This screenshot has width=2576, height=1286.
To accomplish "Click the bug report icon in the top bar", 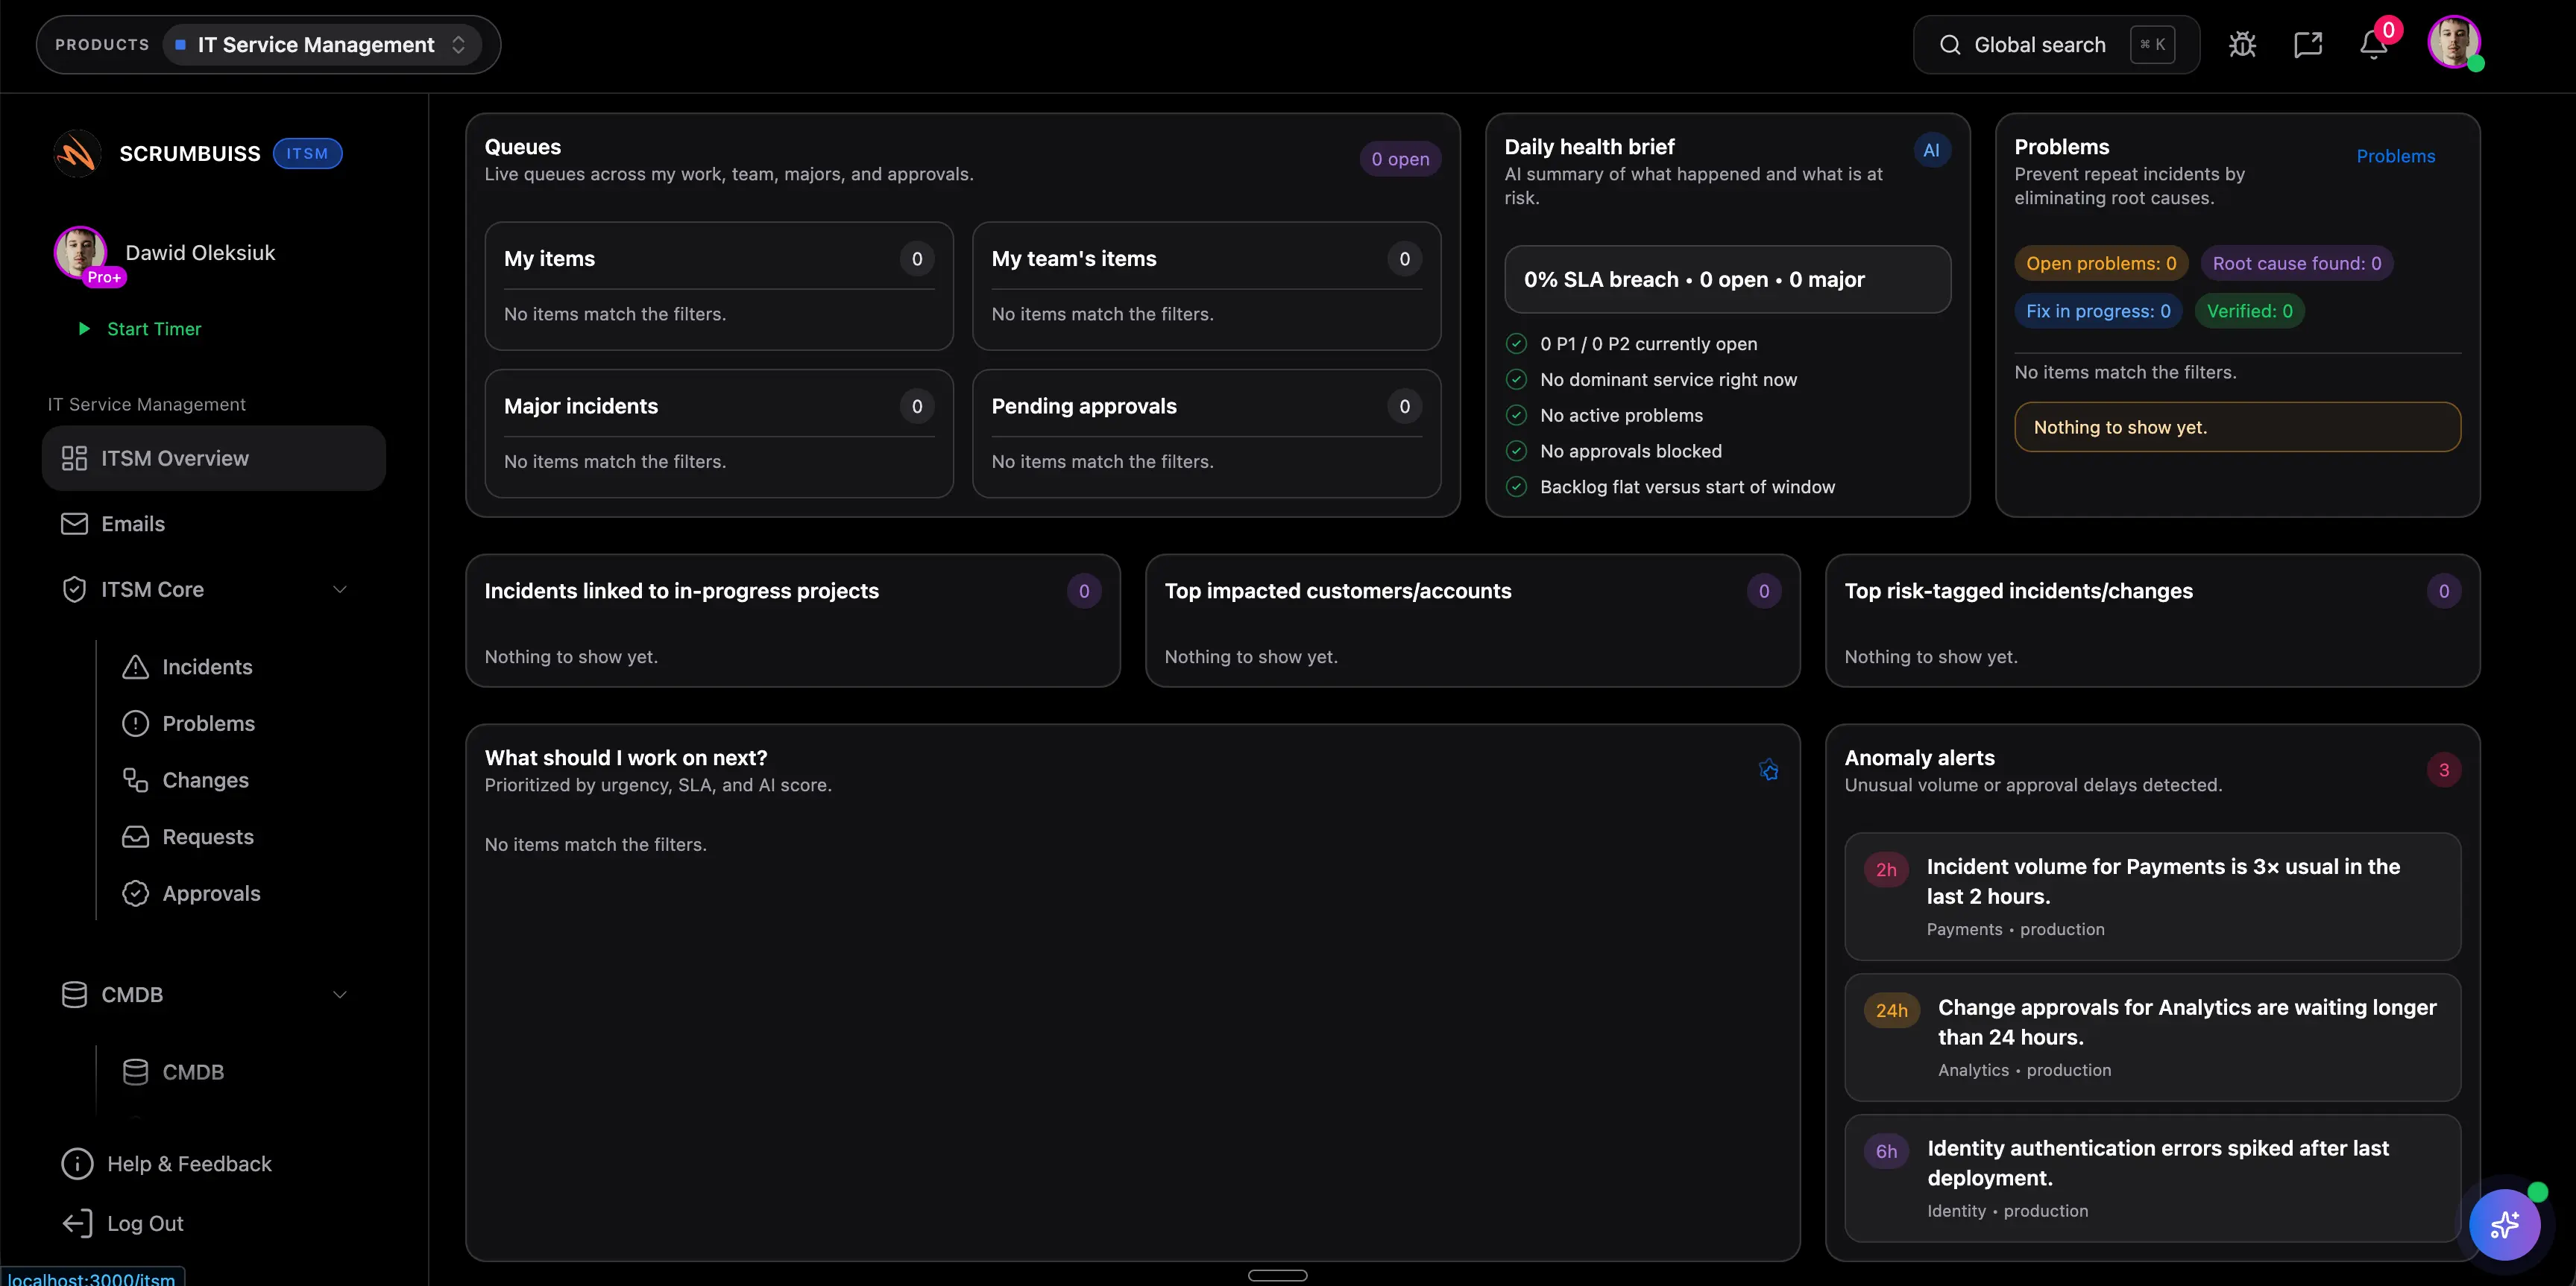I will tap(2242, 44).
